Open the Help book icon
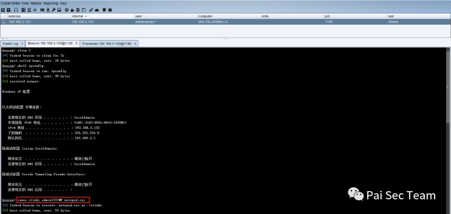 click(104, 10)
